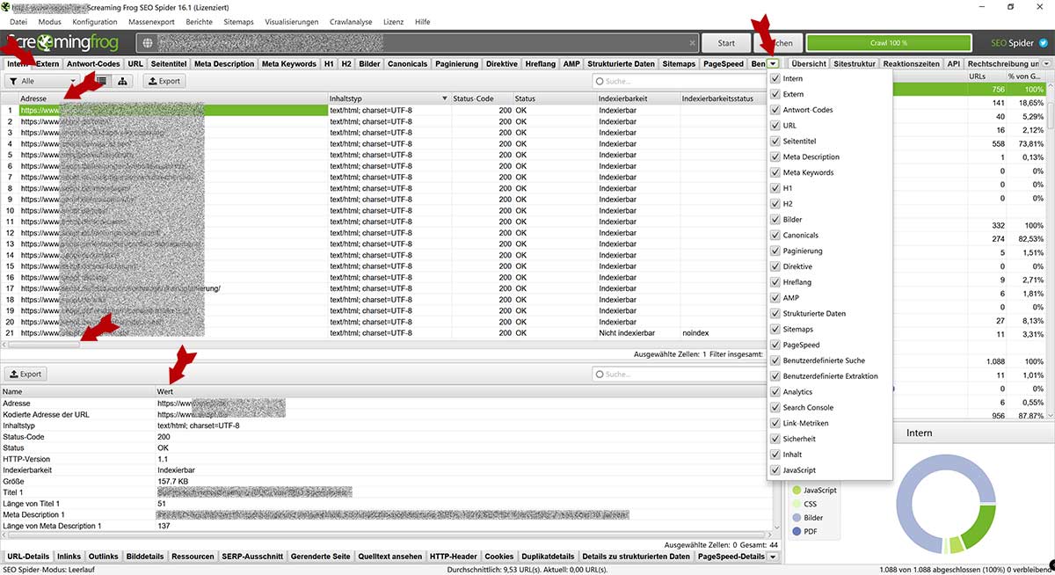Click the PDF legend color dot

tap(797, 531)
